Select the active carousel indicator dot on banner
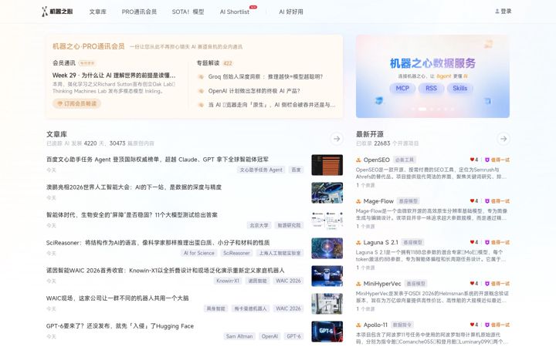Image resolution: width=556 pixels, height=347 pixels. tap(422, 109)
